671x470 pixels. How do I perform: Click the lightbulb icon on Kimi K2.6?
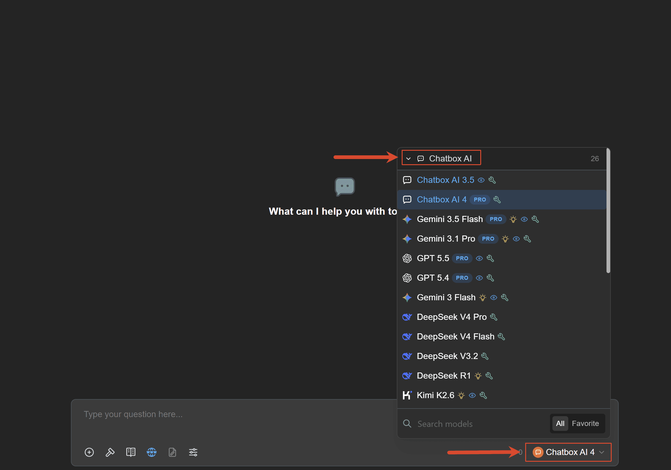tap(461, 395)
